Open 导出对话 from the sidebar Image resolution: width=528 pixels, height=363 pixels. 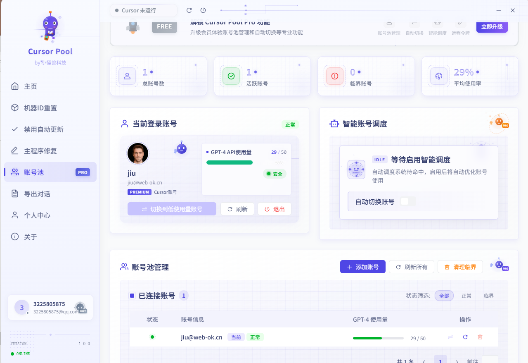[50, 194]
